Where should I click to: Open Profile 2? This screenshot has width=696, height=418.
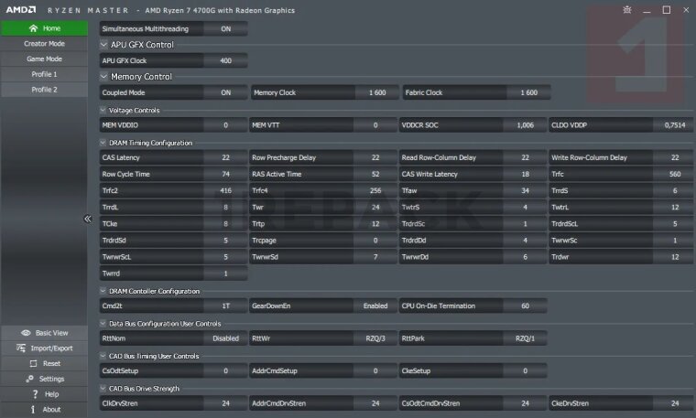tap(44, 90)
